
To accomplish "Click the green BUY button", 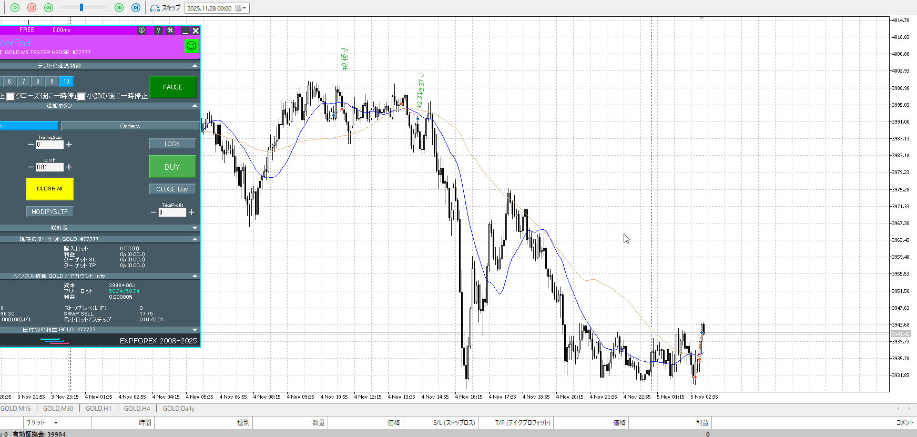I will point(172,167).
